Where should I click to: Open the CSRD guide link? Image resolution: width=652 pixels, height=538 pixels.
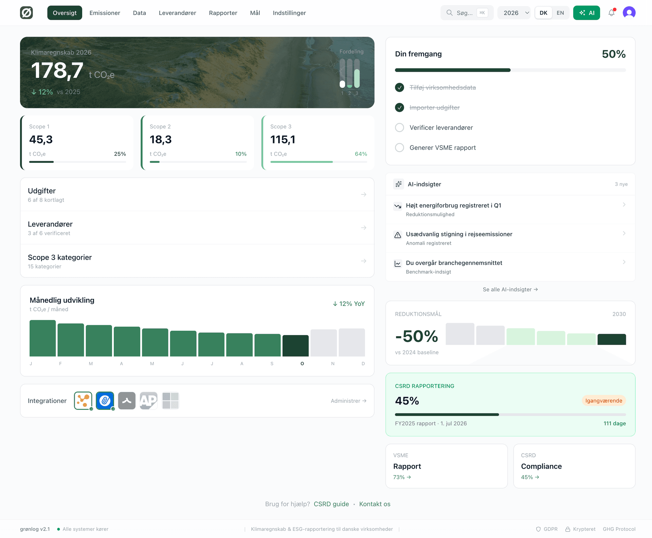(x=331, y=504)
